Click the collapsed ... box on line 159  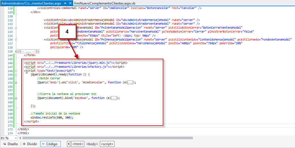coord(114,98)
